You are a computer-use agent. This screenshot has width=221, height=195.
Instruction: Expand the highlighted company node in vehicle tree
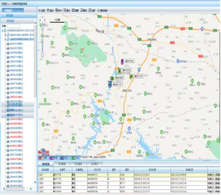6,39
